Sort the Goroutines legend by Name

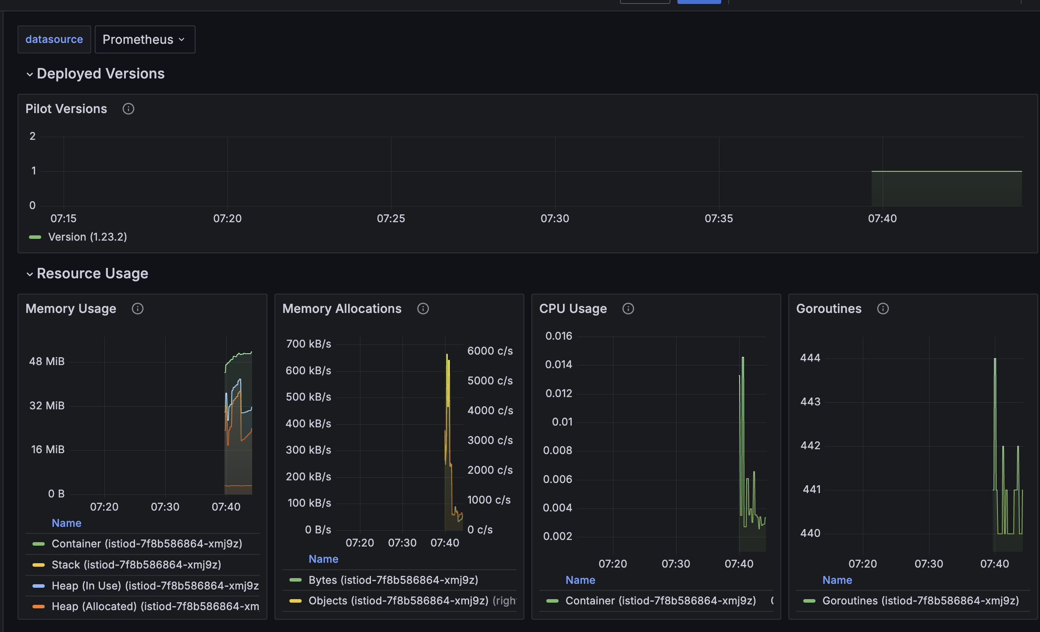point(837,580)
